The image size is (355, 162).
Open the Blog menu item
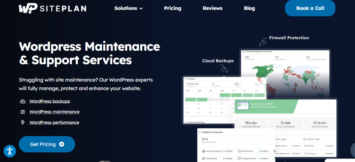pyautogui.click(x=249, y=8)
